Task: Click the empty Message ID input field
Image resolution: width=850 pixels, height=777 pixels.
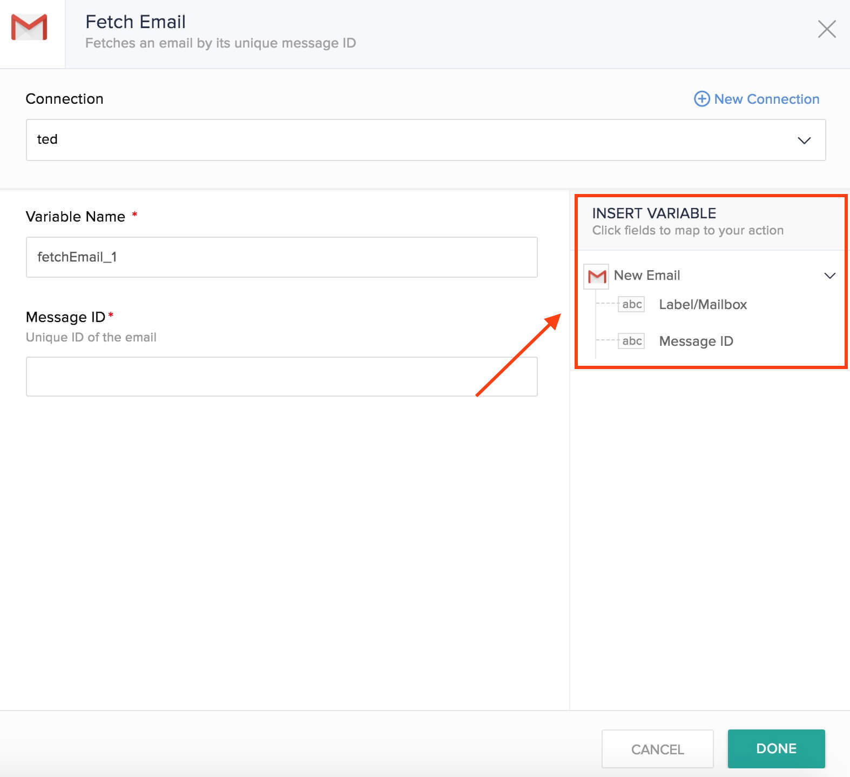Action: [x=281, y=377]
